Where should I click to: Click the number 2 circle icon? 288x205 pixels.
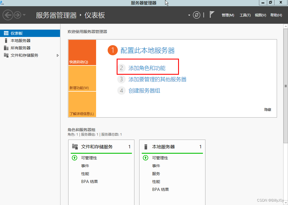121,68
